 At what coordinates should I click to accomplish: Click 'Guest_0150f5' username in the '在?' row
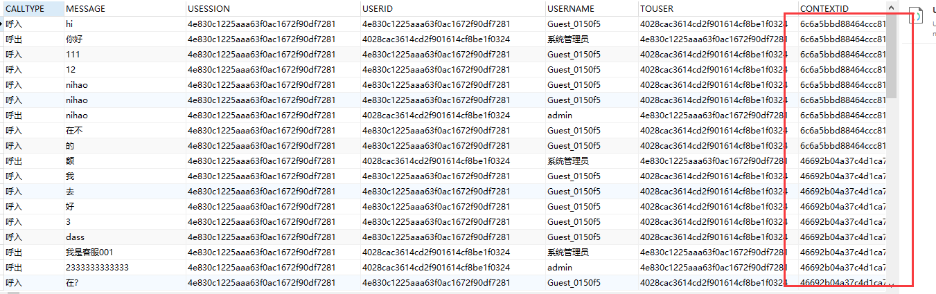tap(574, 282)
